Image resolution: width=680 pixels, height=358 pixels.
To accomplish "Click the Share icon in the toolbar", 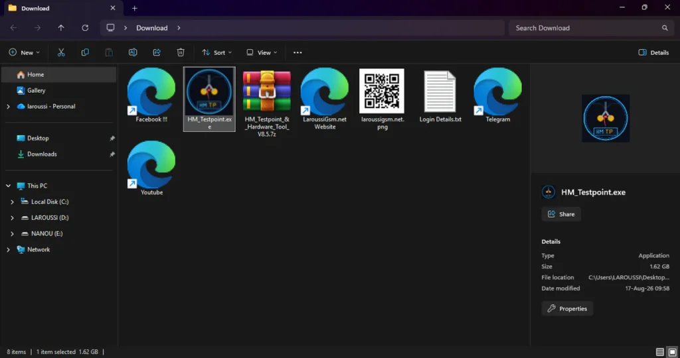I will coord(157,52).
